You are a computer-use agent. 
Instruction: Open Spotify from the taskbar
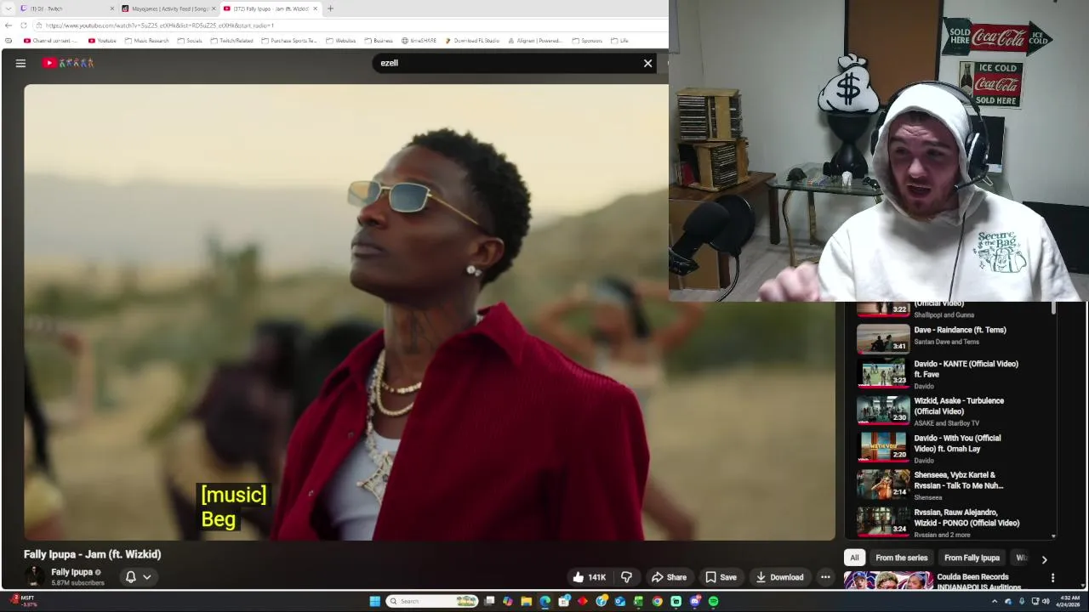tap(713, 601)
